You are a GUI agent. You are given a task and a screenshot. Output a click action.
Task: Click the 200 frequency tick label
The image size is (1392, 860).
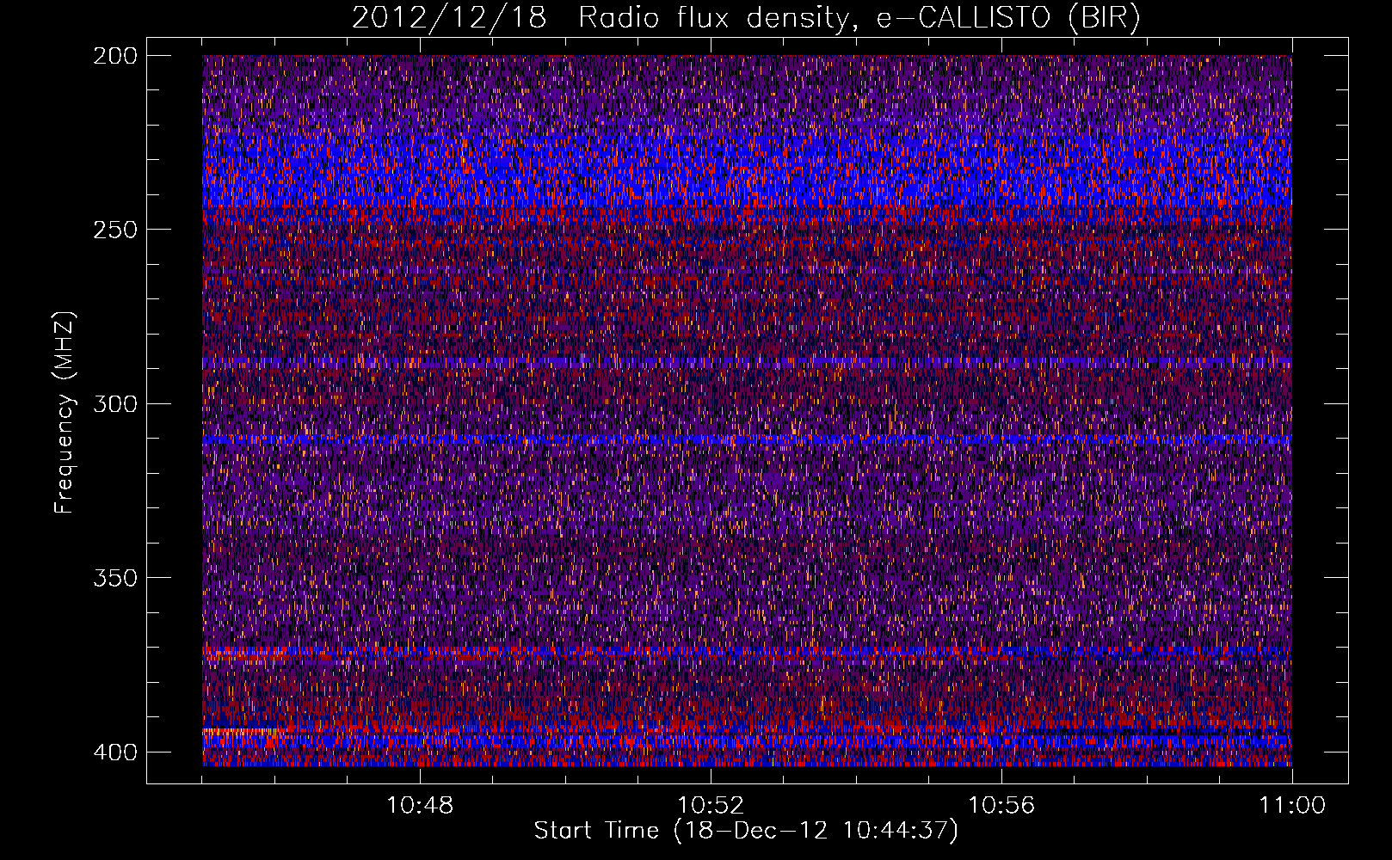[114, 56]
